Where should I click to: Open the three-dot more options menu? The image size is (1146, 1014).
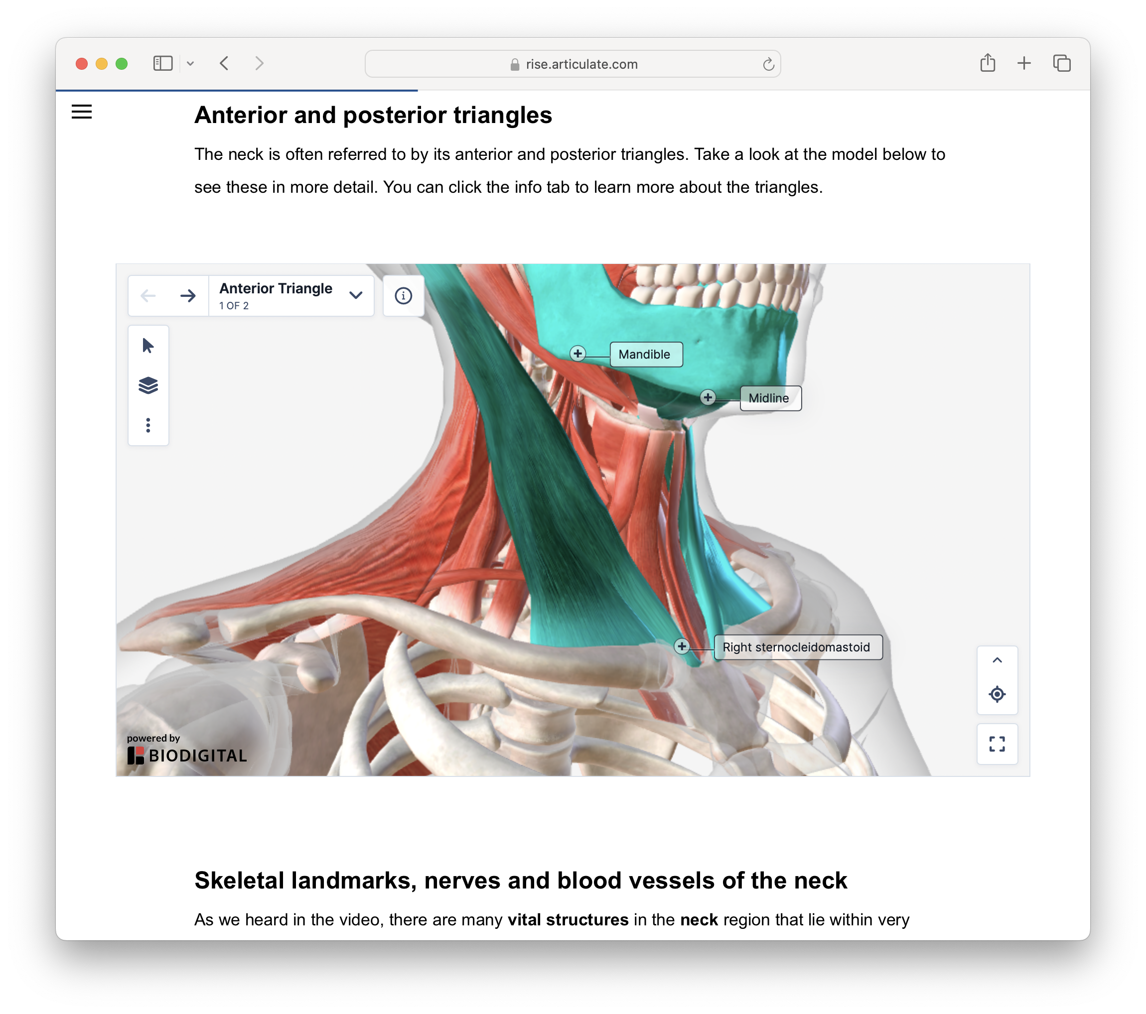(148, 425)
